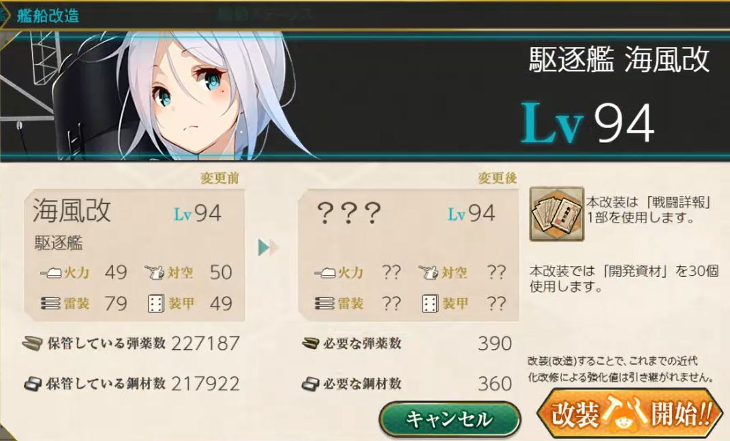Screen dimensions: 730x441
Task: Click the anti-air 対空 gun icon before remodel
Action: pyautogui.click(x=154, y=272)
